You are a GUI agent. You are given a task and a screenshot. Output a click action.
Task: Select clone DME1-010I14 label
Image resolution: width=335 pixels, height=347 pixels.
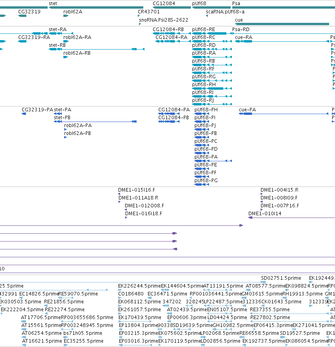(265, 213)
